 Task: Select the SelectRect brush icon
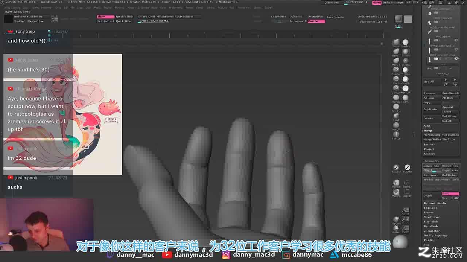[407, 192]
